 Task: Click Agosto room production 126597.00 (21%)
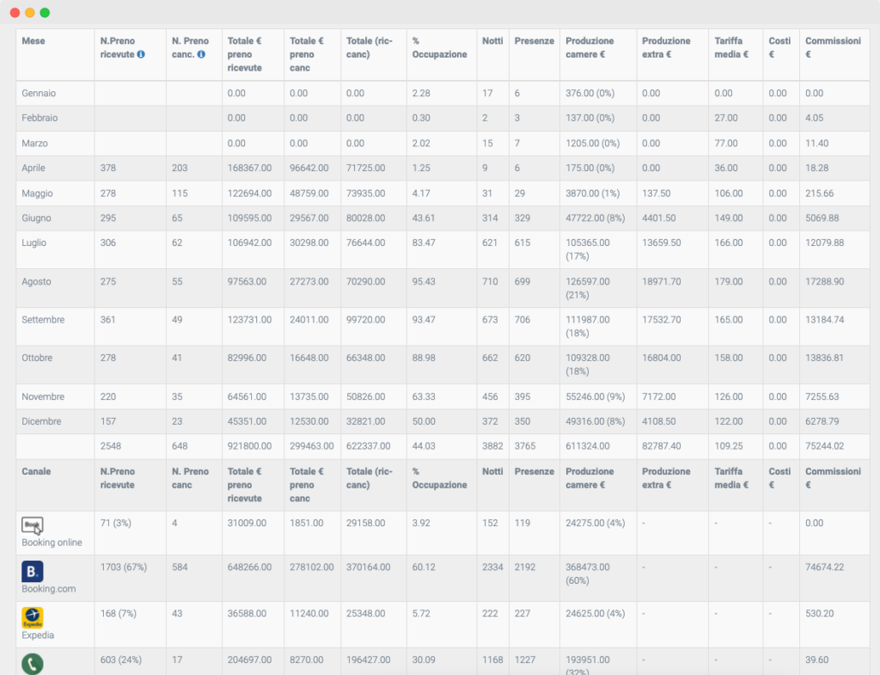coord(588,288)
